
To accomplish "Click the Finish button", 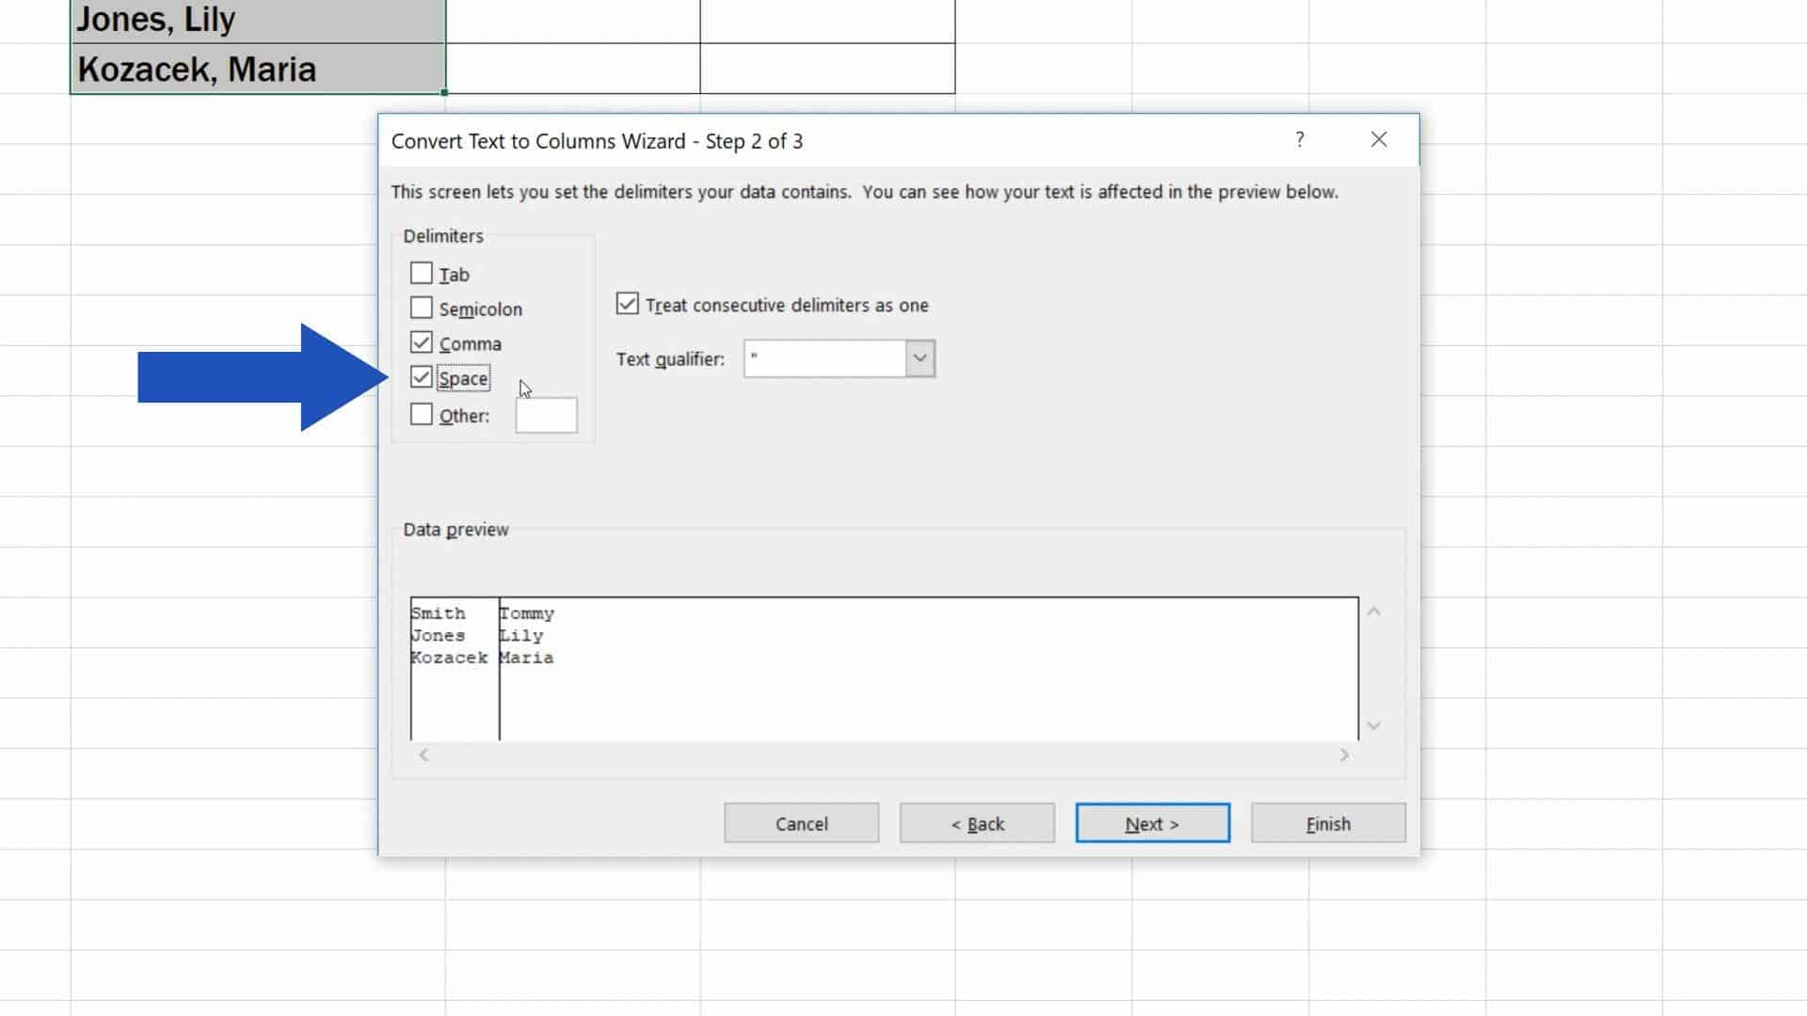I will click(1327, 822).
